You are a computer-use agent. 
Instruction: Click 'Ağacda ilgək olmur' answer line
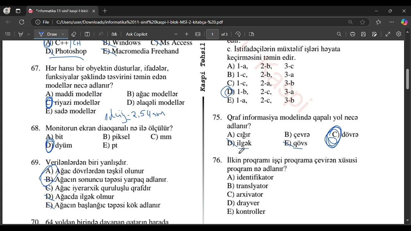coord(84,197)
